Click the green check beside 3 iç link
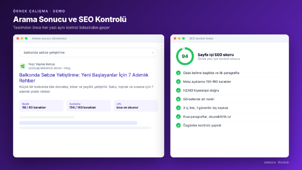The width and height of the screenshot is (302, 170). coord(178,108)
